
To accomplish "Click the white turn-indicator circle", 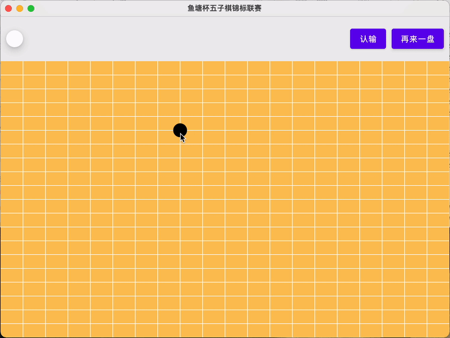I will point(15,39).
